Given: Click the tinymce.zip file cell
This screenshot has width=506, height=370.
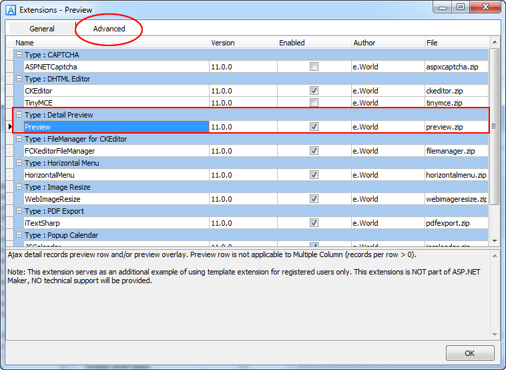Looking at the screenshot, I should 457,103.
